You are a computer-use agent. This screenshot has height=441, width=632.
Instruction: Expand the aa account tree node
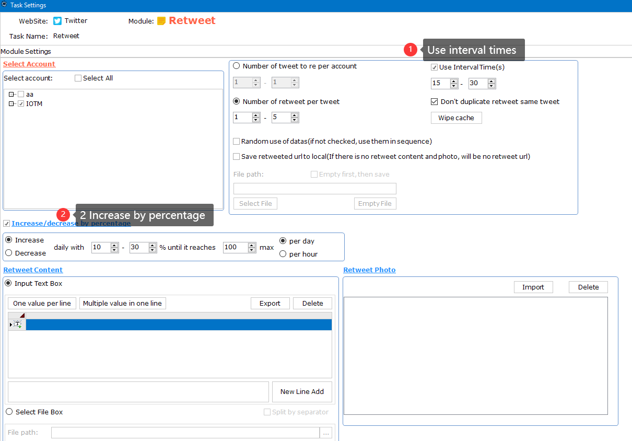point(11,95)
